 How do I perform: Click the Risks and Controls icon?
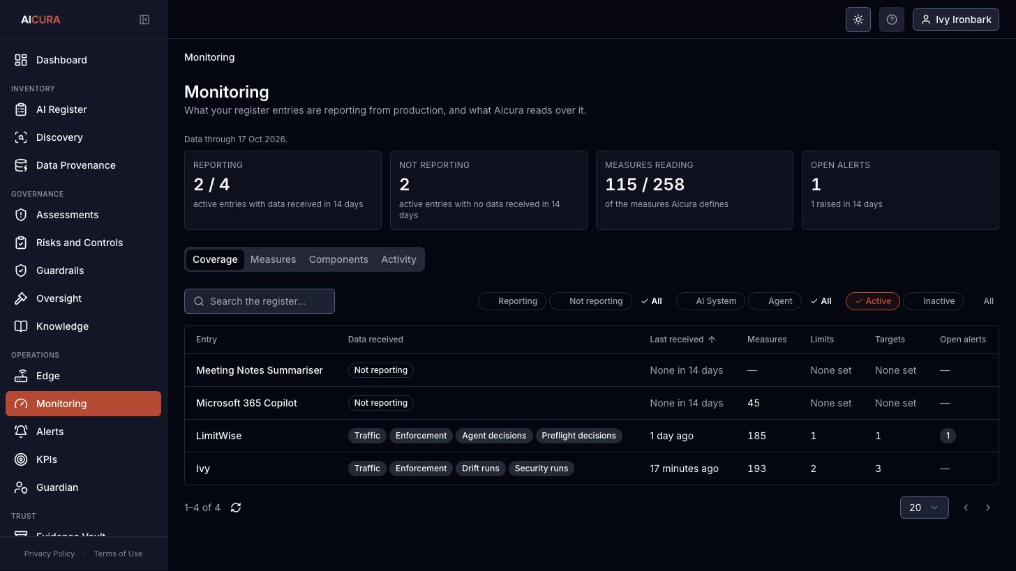[x=21, y=243]
